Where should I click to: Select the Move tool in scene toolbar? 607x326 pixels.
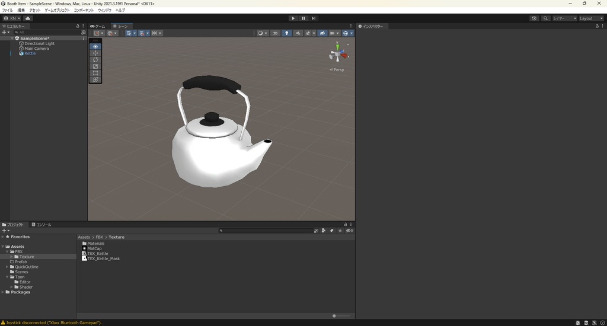pyautogui.click(x=95, y=53)
